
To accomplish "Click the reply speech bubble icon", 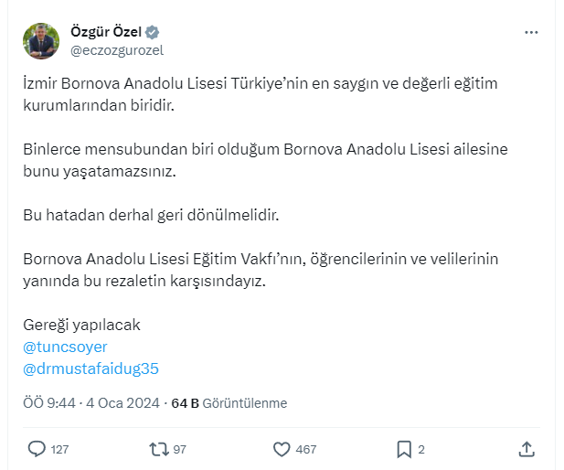I will pos(37,449).
